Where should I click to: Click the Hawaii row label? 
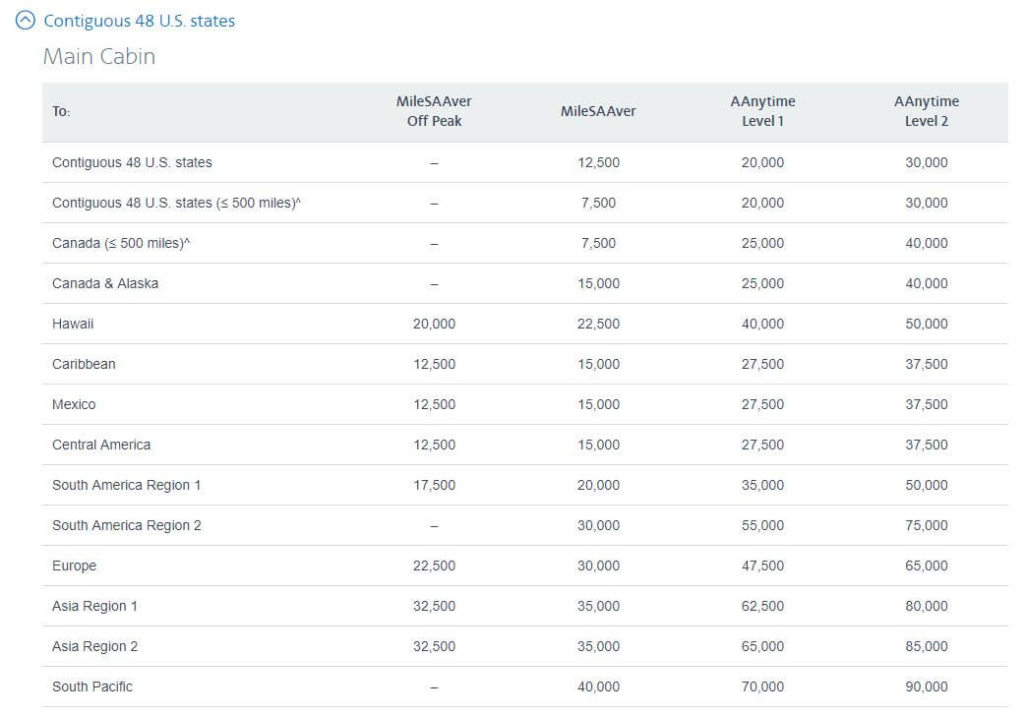click(x=73, y=324)
